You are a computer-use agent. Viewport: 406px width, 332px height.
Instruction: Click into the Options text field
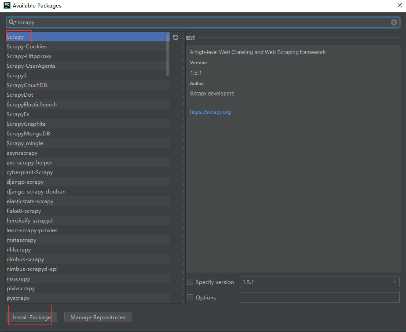pyautogui.click(x=319, y=297)
